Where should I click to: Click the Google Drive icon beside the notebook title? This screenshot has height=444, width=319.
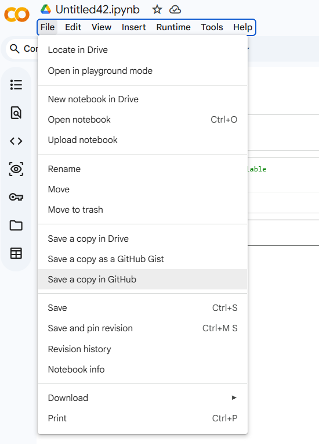[45, 9]
